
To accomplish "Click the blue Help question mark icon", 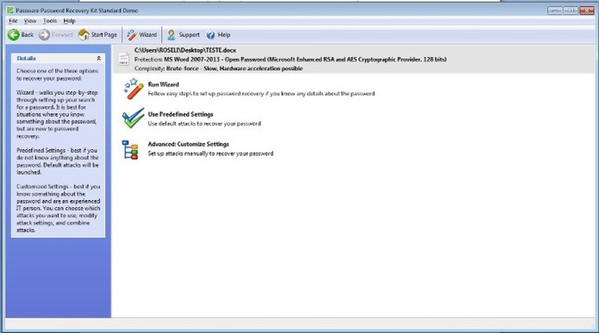I will click(x=211, y=35).
